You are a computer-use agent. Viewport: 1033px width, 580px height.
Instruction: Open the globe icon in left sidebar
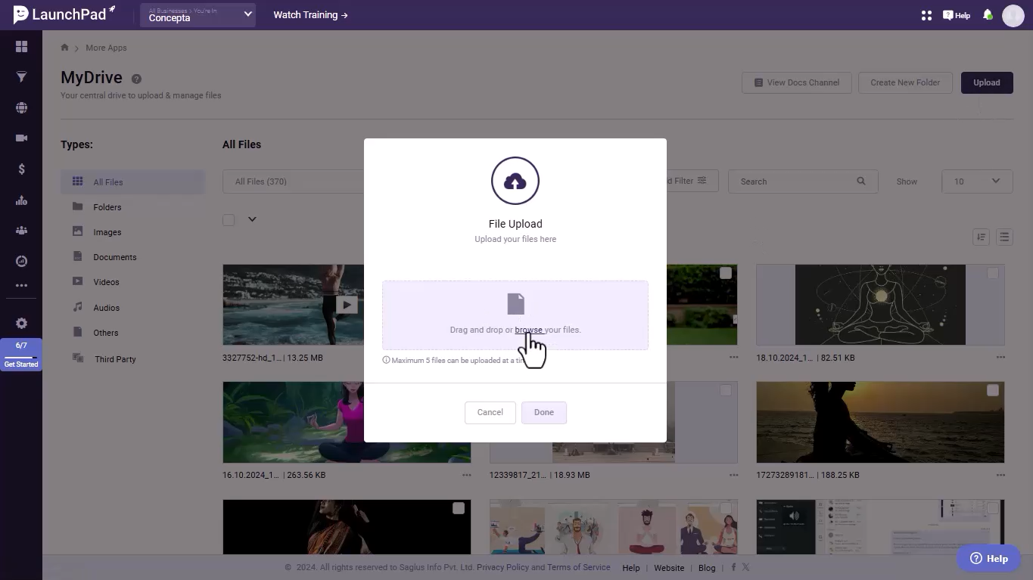(x=21, y=108)
